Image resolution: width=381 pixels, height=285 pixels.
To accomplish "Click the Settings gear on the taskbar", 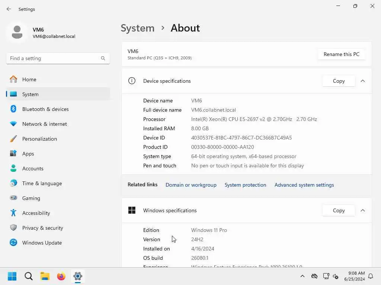I will pos(78,276).
